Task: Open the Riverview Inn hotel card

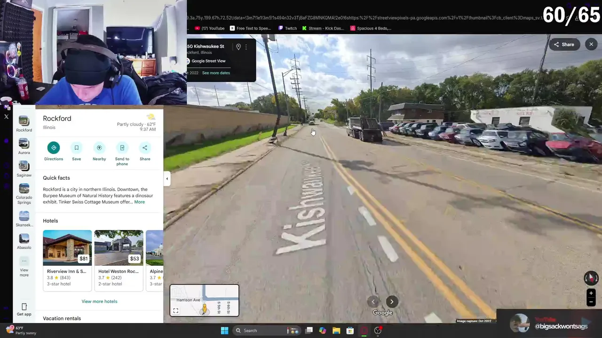Action: [x=67, y=260]
